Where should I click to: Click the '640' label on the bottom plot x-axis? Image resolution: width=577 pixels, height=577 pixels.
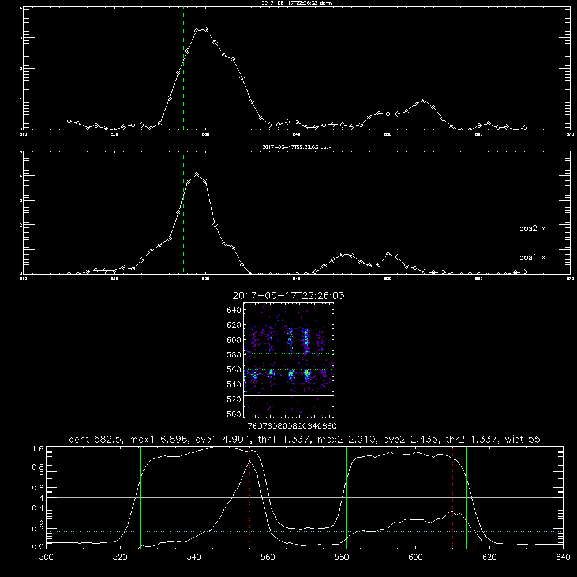click(563, 557)
